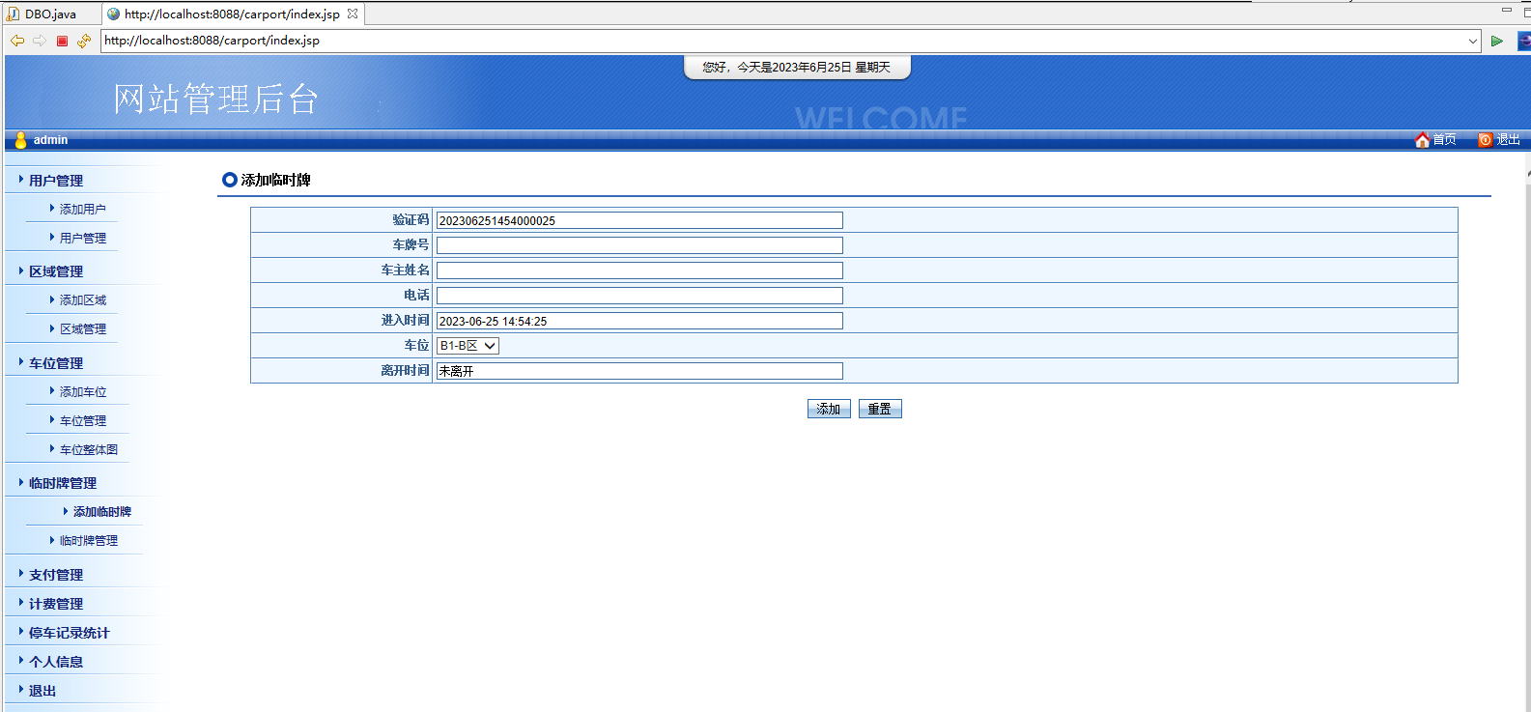The image size is (1531, 712).
Task: Click the orange logout icon beside 退出
Action: pos(1486,140)
